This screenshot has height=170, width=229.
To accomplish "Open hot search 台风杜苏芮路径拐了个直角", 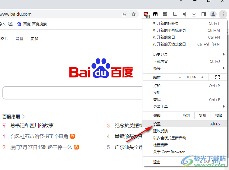I will pos(39,137).
